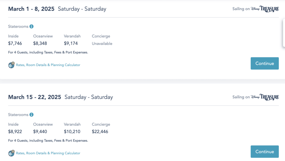This screenshot has height=161, width=285.
Task: Select the $8,348 Oceanview stateroom price
Action: click(x=40, y=43)
